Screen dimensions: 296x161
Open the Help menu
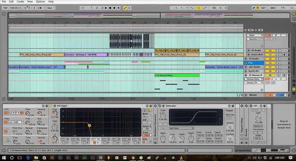51,1
